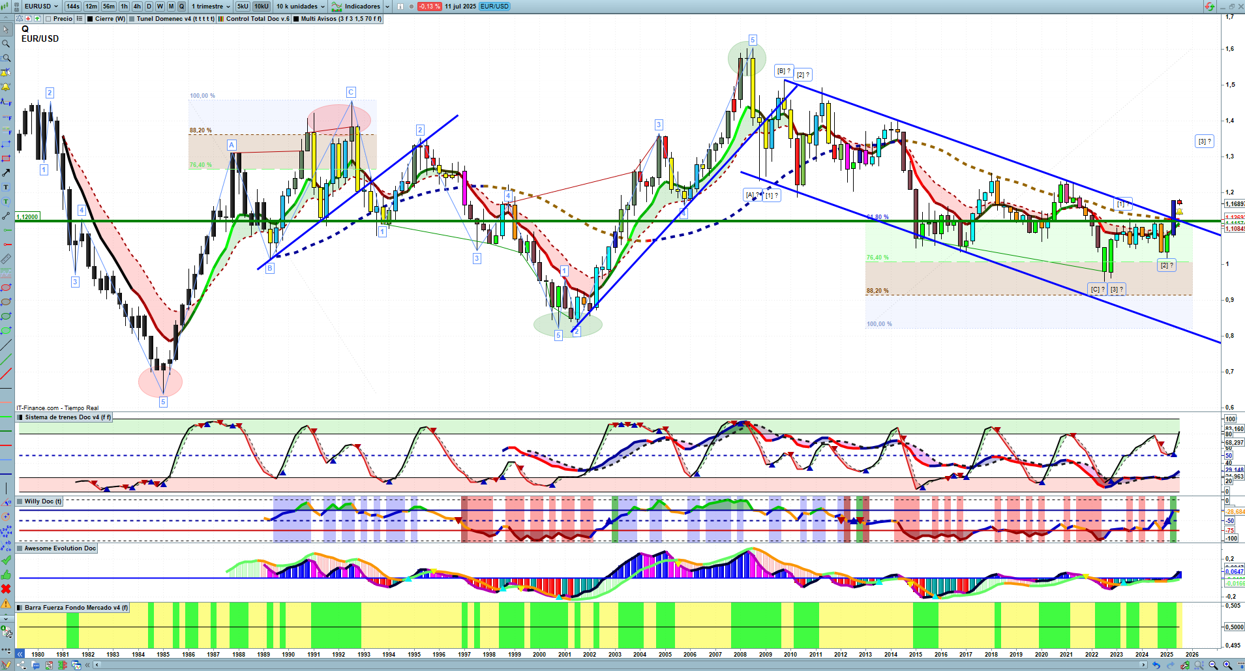Open the drawing pencil tool at bottom left
Screen dimensions: 1245x671
pyautogui.click(x=6, y=665)
